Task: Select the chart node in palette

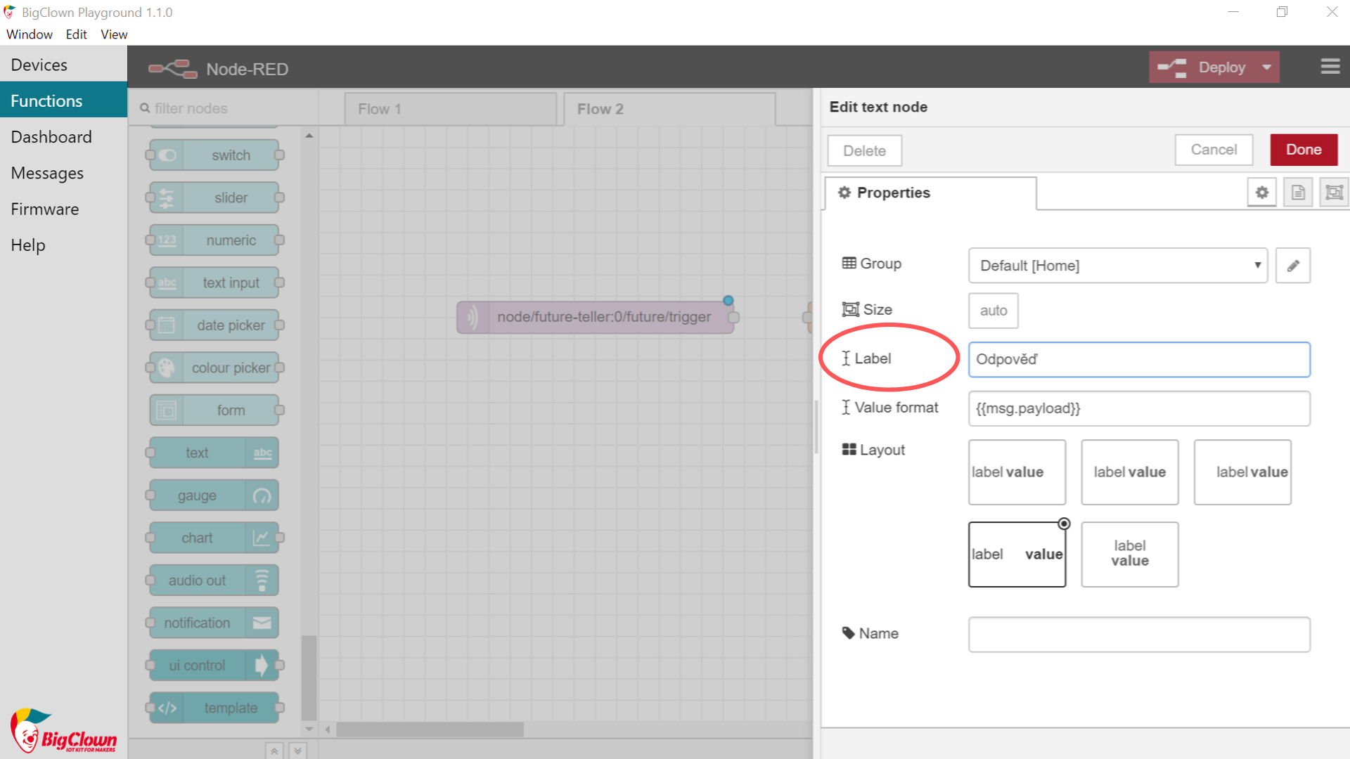Action: (214, 538)
